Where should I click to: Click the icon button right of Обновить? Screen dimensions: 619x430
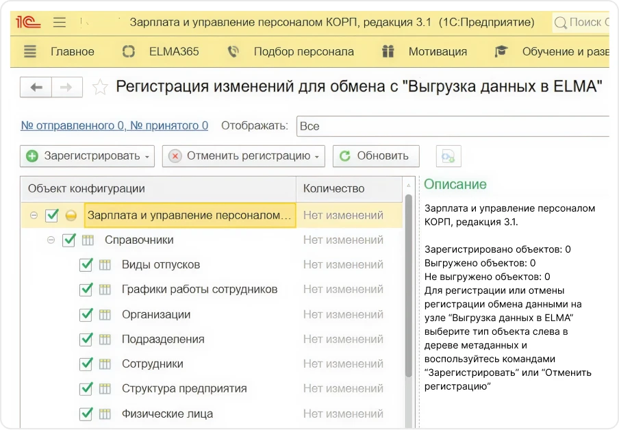(449, 156)
